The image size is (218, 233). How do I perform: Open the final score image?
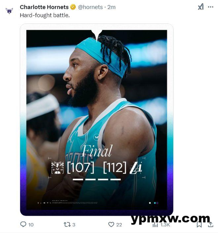[97, 119]
